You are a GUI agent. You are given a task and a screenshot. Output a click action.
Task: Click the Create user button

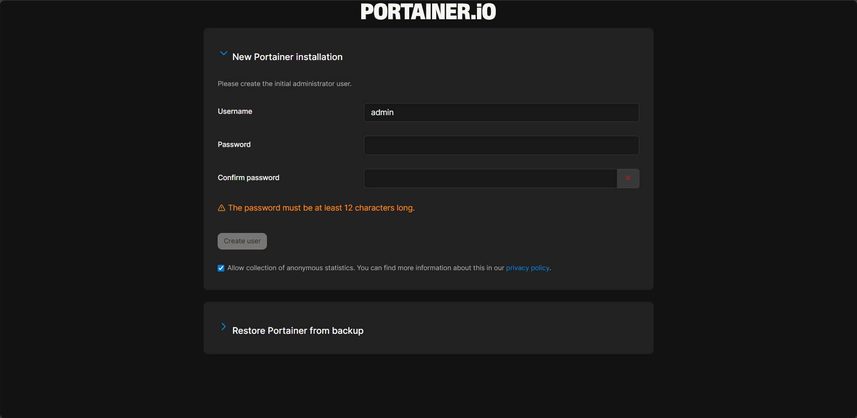pos(242,241)
